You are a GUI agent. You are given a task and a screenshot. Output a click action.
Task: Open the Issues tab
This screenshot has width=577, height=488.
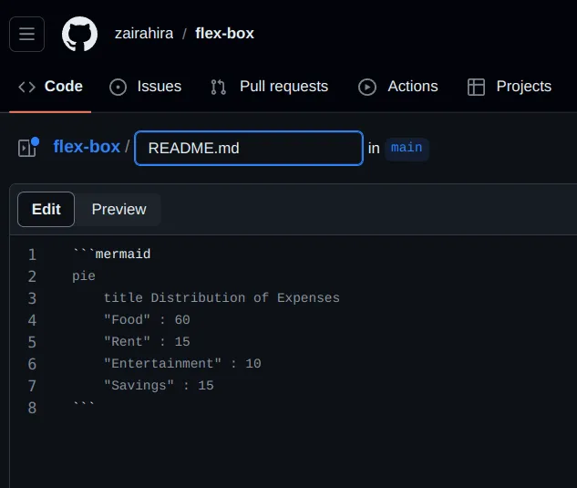click(159, 87)
